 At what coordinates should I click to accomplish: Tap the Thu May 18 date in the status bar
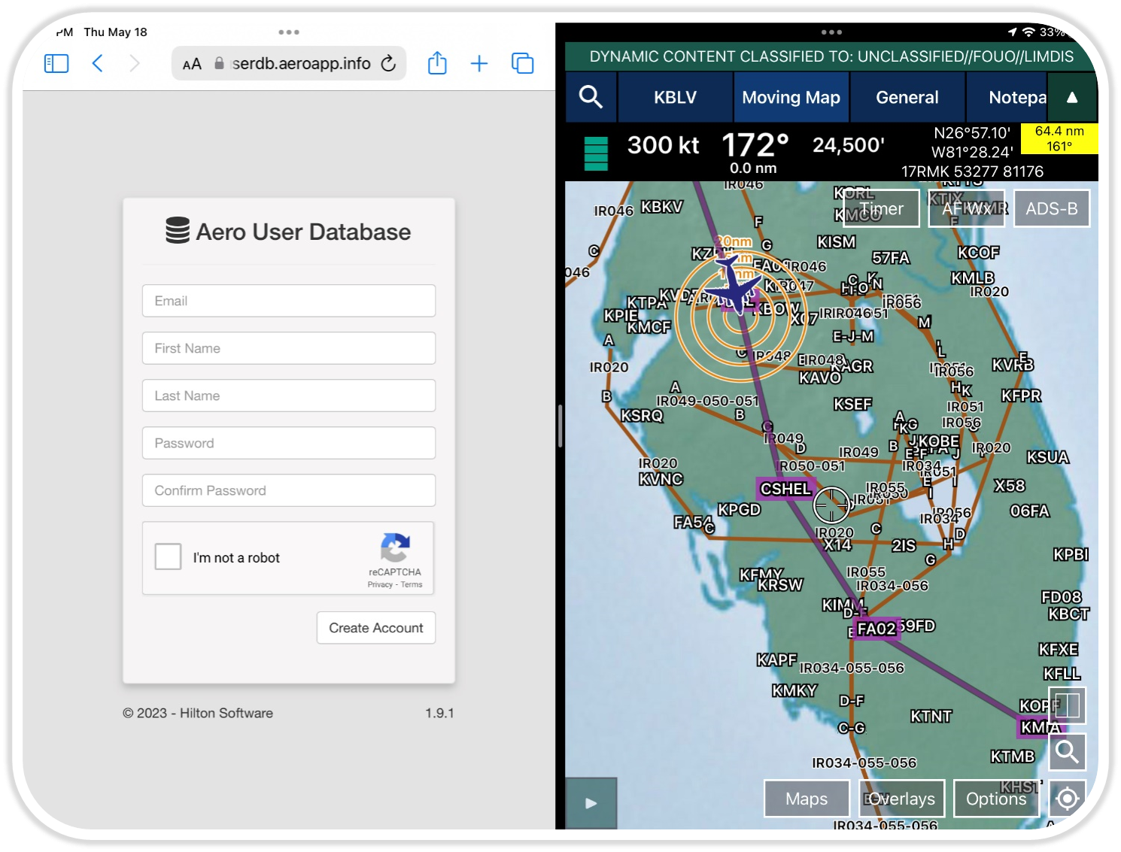click(x=115, y=32)
